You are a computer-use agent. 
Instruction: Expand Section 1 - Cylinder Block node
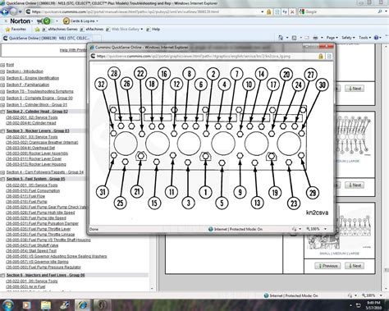tap(2, 105)
